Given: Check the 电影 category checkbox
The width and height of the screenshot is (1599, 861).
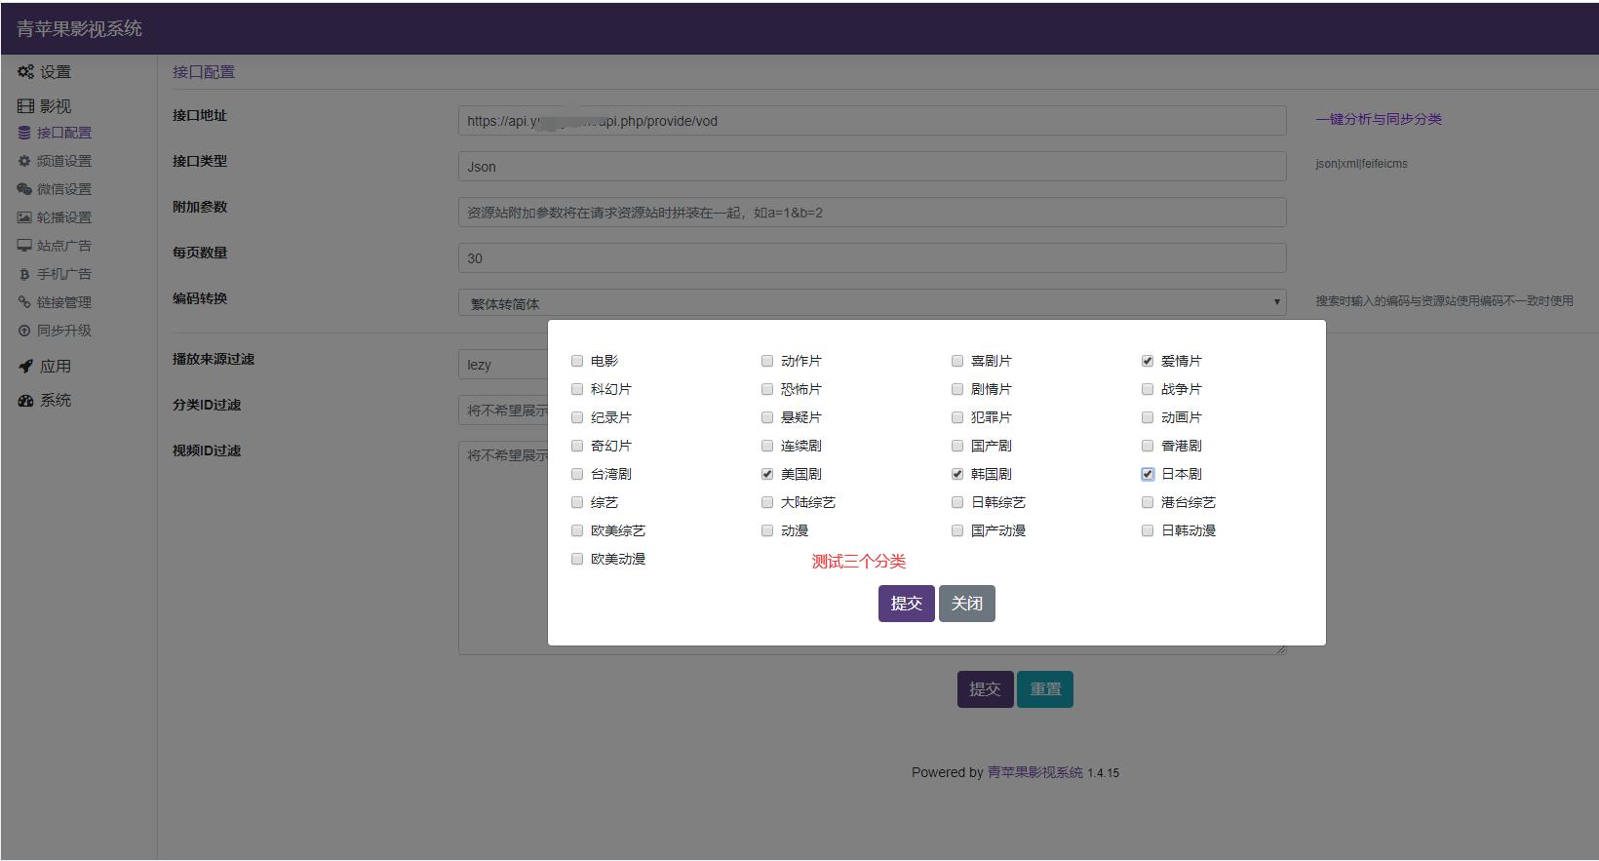Looking at the screenshot, I should click(577, 361).
